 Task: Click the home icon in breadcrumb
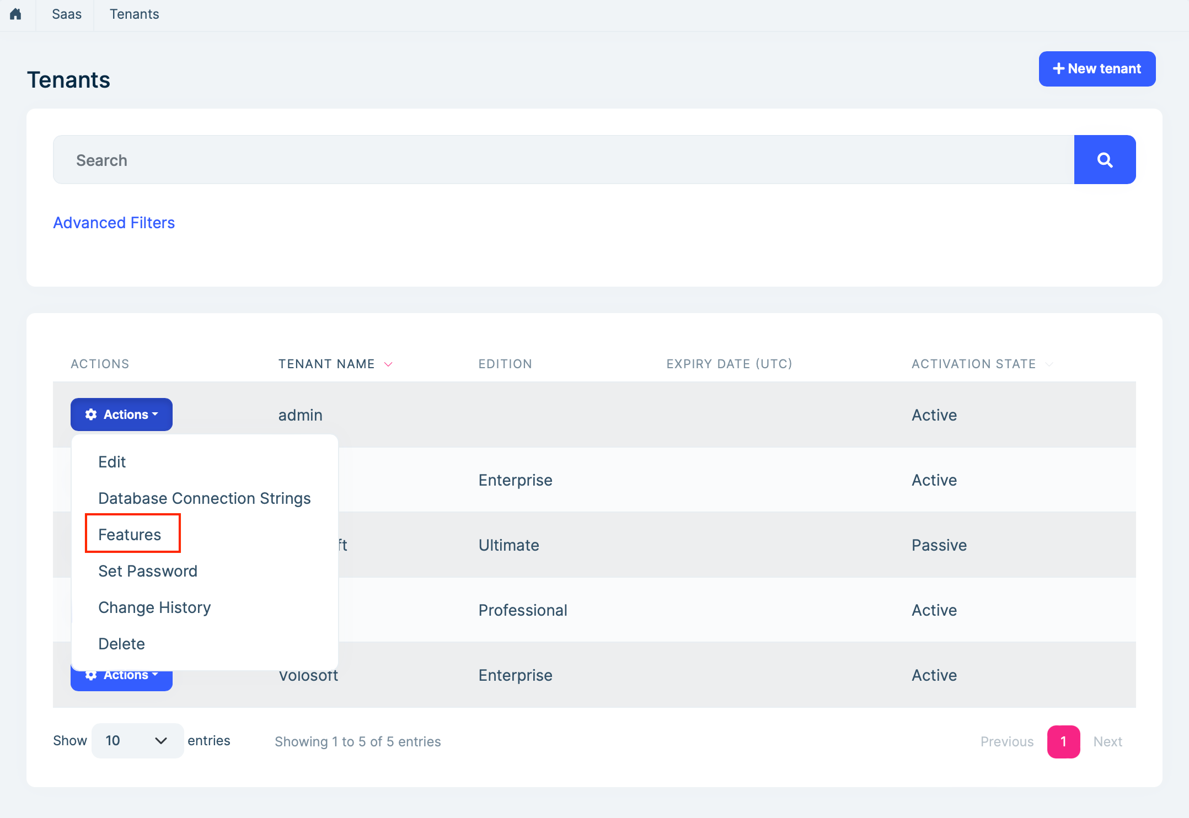click(15, 14)
